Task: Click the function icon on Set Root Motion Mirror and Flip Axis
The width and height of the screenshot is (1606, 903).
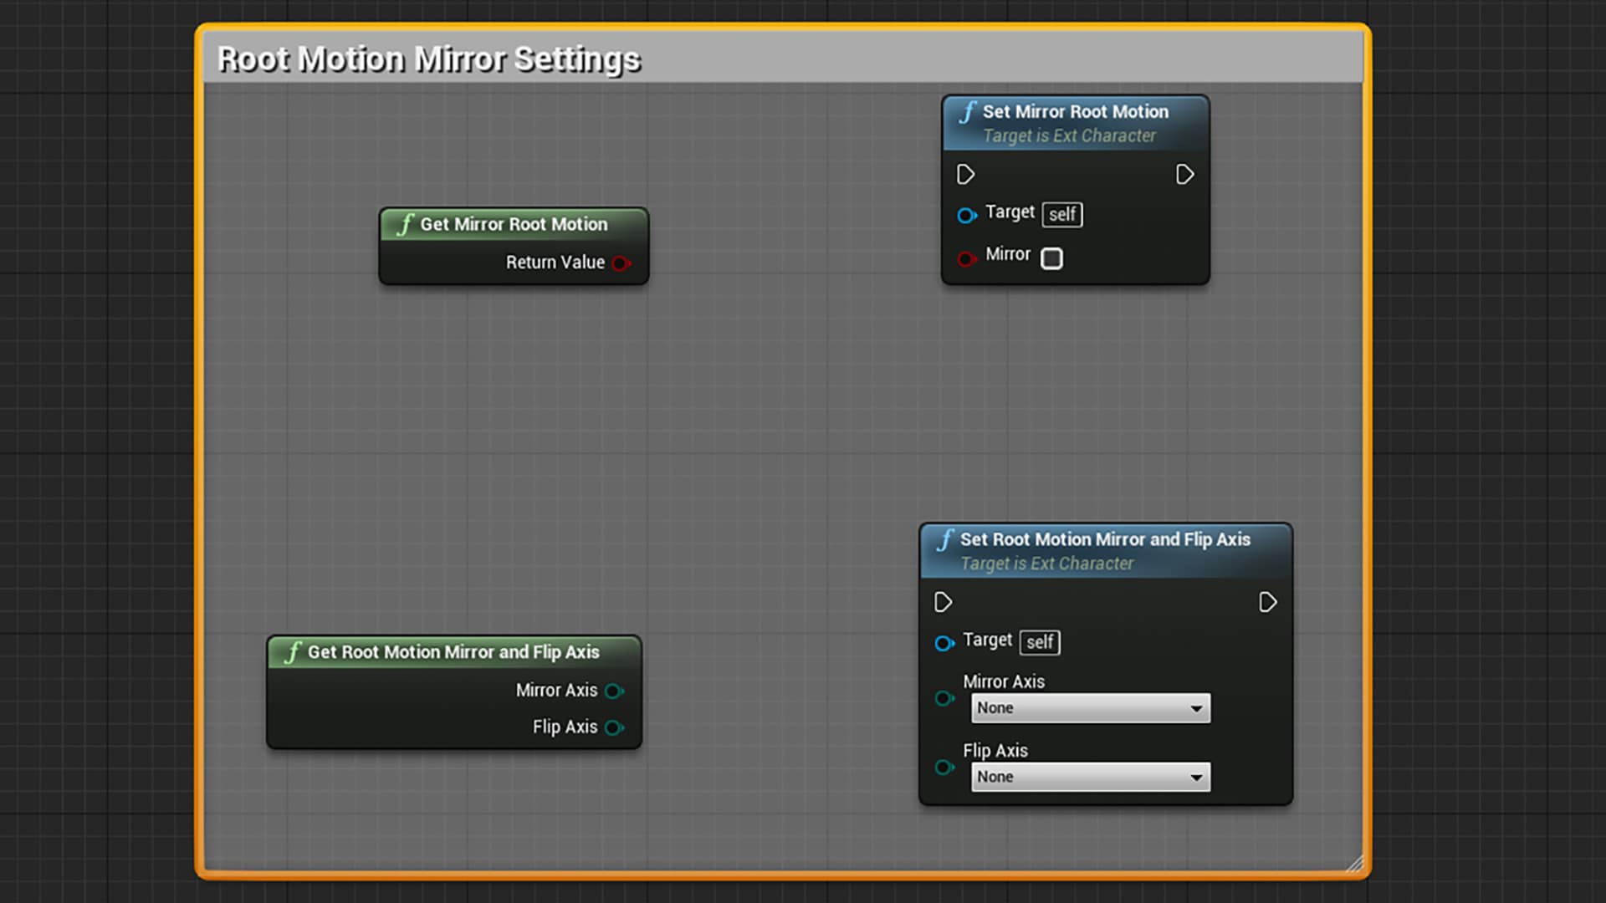Action: point(945,540)
